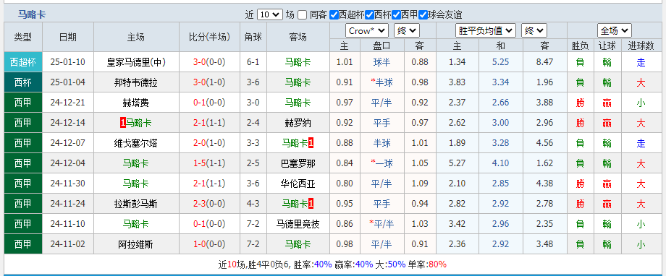Open the 终 dropdown next to 胜平负均值
The width and height of the screenshot is (666, 276).
[534, 30]
